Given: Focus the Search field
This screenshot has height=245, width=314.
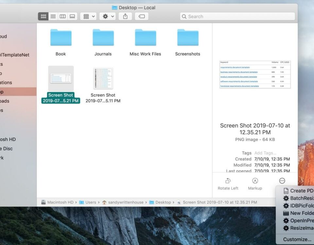Looking at the screenshot, I should pos(237,16).
